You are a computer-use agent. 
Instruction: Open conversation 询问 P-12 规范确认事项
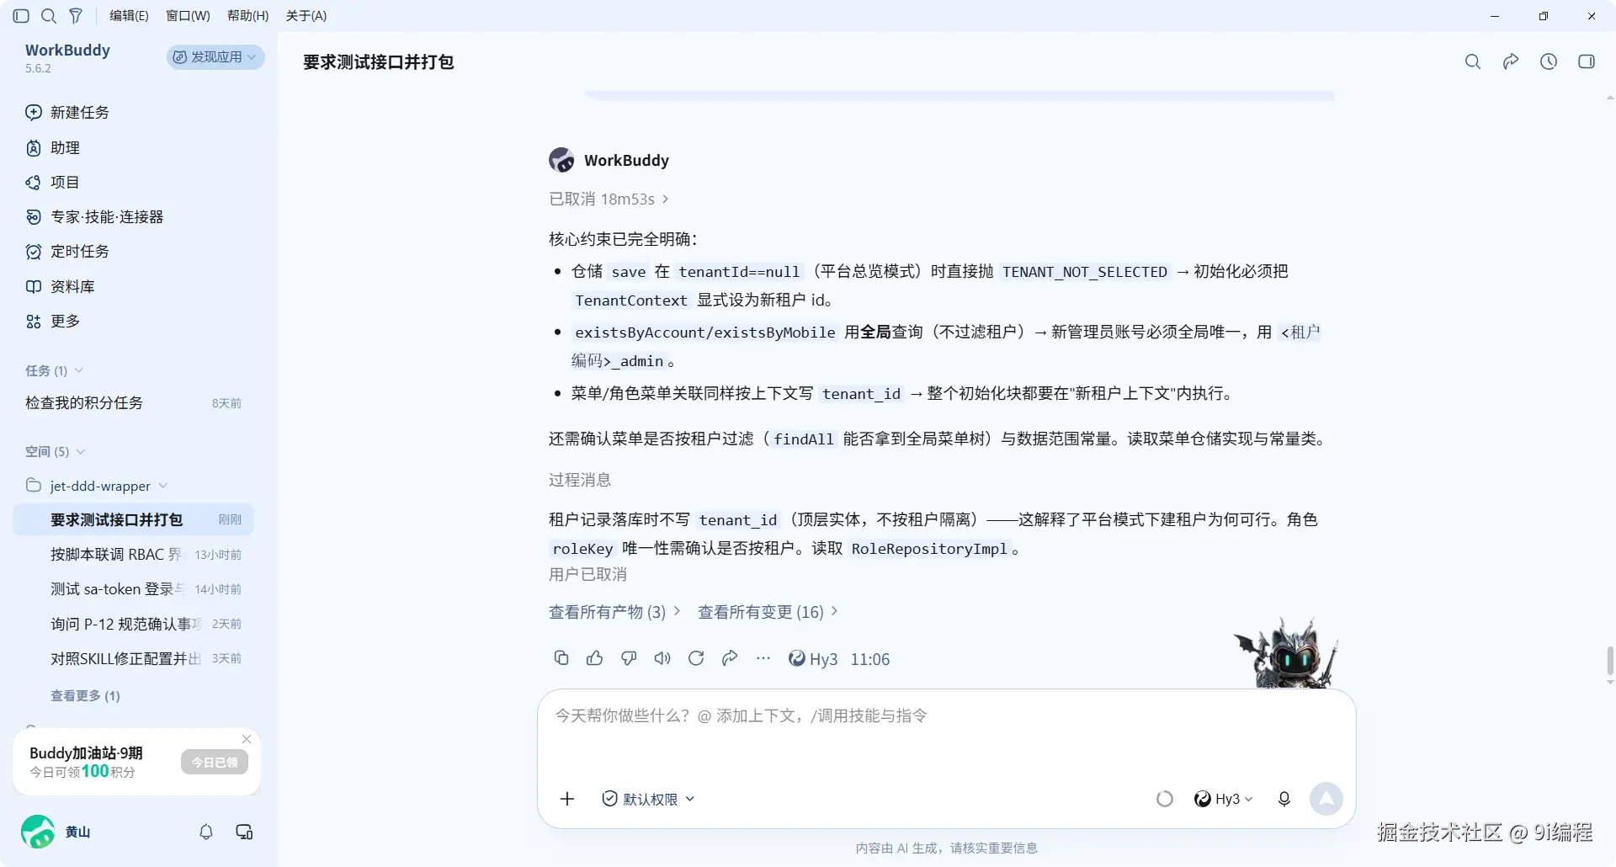[x=133, y=624]
